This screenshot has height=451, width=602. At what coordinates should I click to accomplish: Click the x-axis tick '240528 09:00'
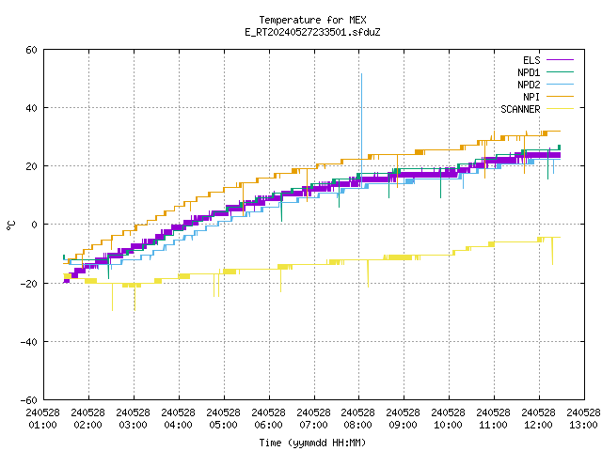[x=404, y=419]
